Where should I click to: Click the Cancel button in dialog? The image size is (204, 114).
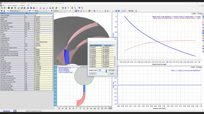pos(112,74)
